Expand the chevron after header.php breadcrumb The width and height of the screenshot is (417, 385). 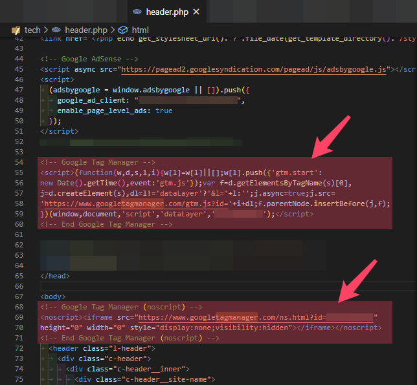tap(113, 30)
